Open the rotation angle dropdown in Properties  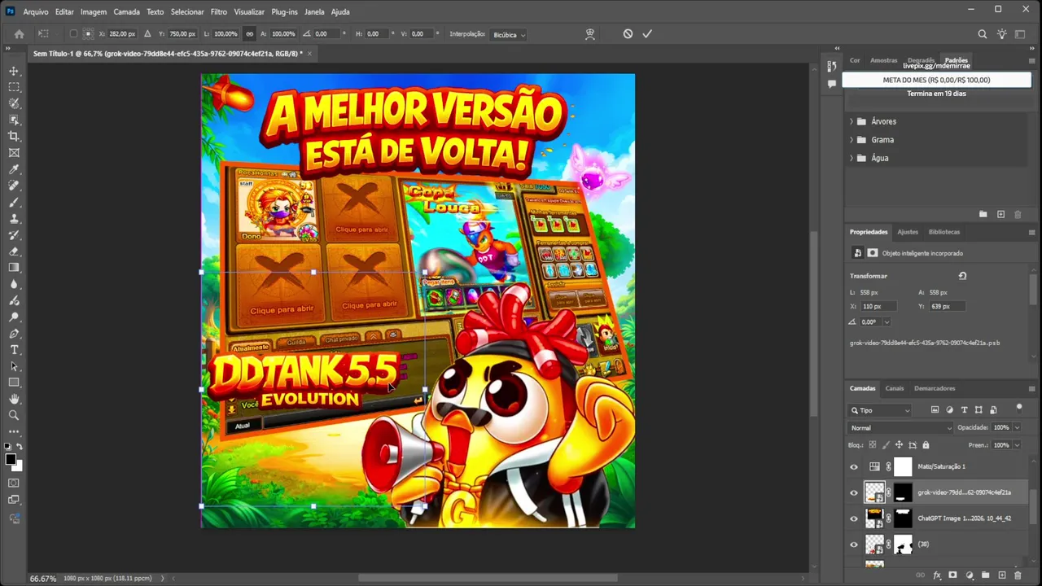887,322
